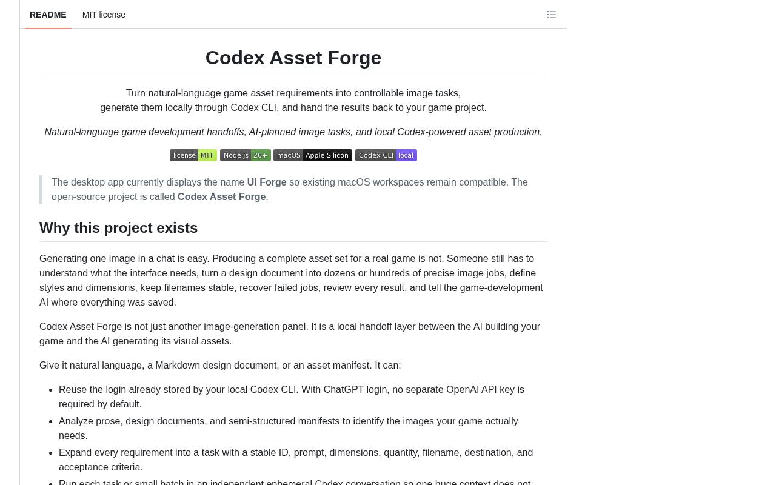
Task: Click the Codex Asset Forge title heading
Action: point(293,58)
